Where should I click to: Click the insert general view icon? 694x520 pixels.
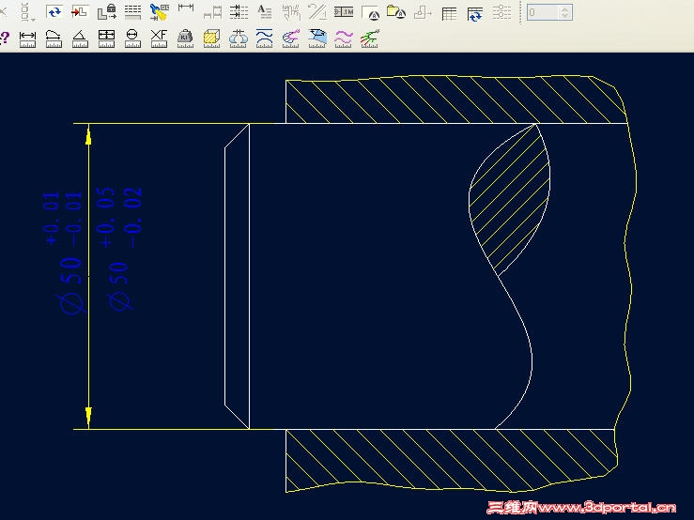(x=80, y=12)
